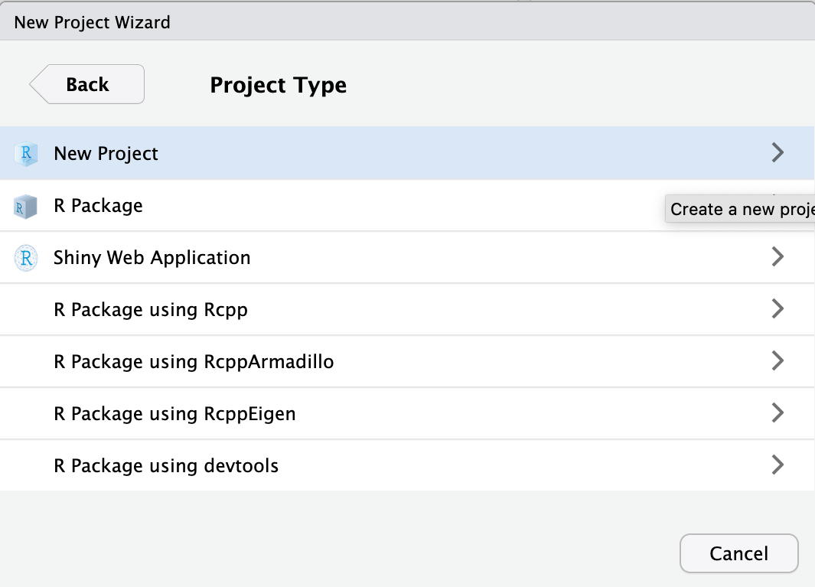The width and height of the screenshot is (815, 587).
Task: Click the RcppEigen row chevron arrow
Action: point(778,413)
